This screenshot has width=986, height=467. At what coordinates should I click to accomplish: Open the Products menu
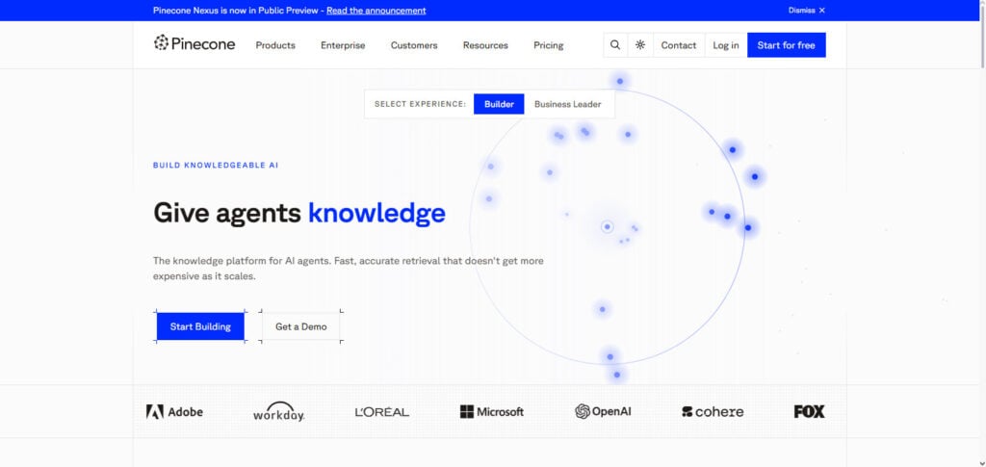point(275,45)
